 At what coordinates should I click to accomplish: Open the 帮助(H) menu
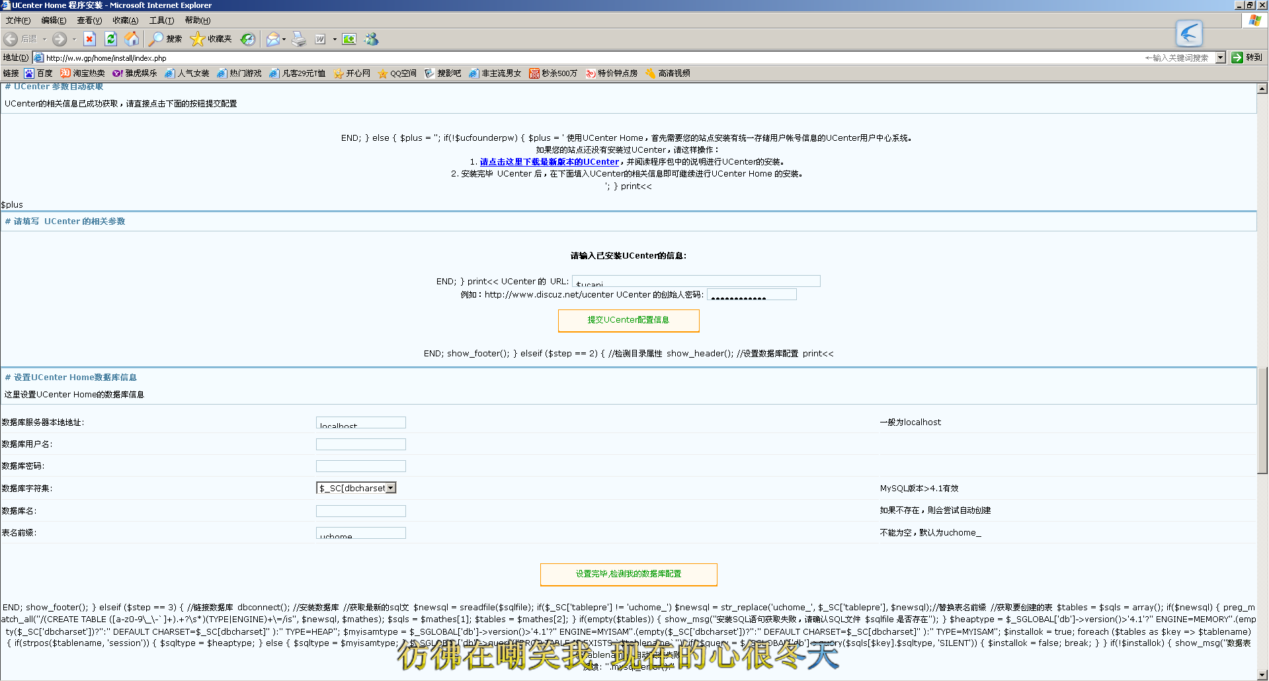click(197, 20)
